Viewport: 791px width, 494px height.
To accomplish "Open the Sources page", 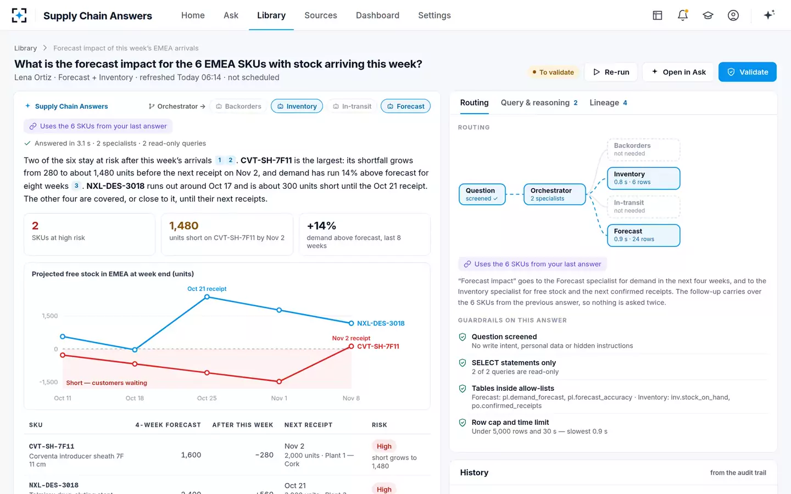I will [x=321, y=15].
